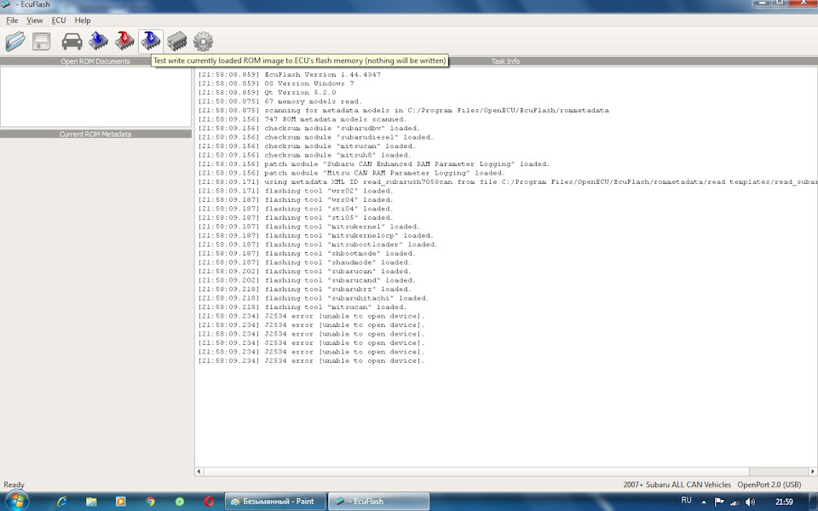This screenshot has width=818, height=511.
Task: Open the Help menu
Action: (x=83, y=20)
